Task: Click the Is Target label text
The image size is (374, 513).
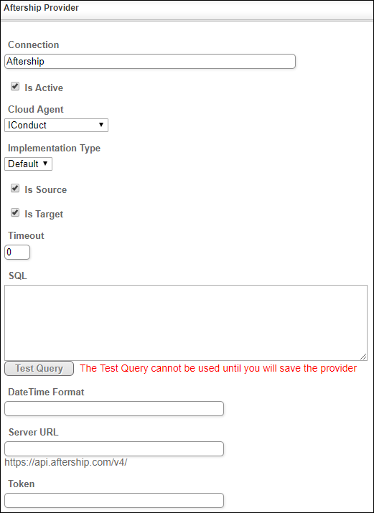Action: click(x=44, y=214)
